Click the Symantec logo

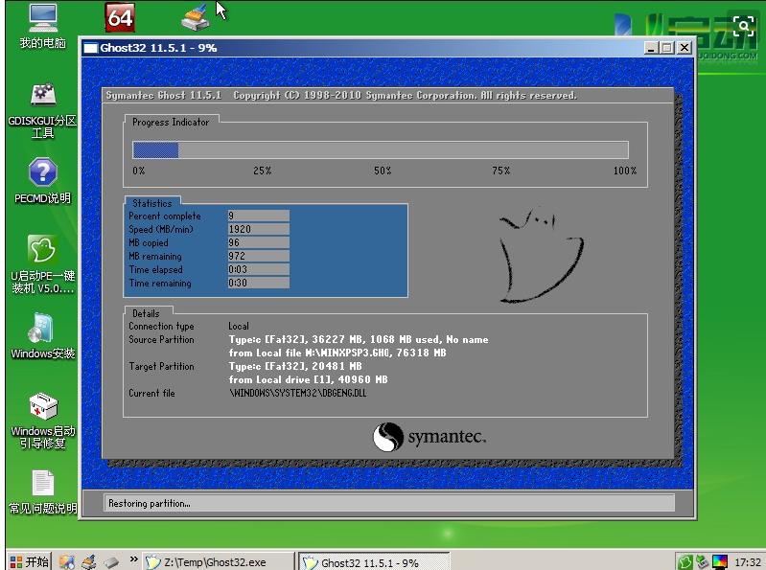click(429, 437)
